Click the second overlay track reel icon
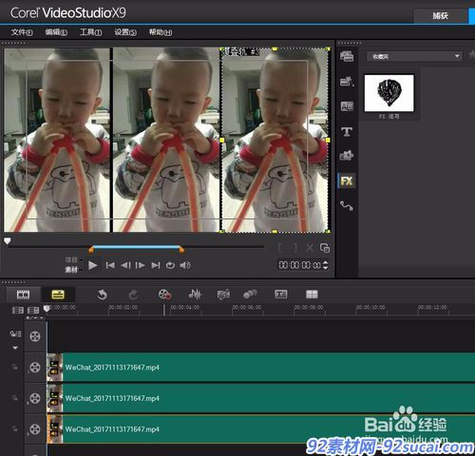 coord(35,398)
